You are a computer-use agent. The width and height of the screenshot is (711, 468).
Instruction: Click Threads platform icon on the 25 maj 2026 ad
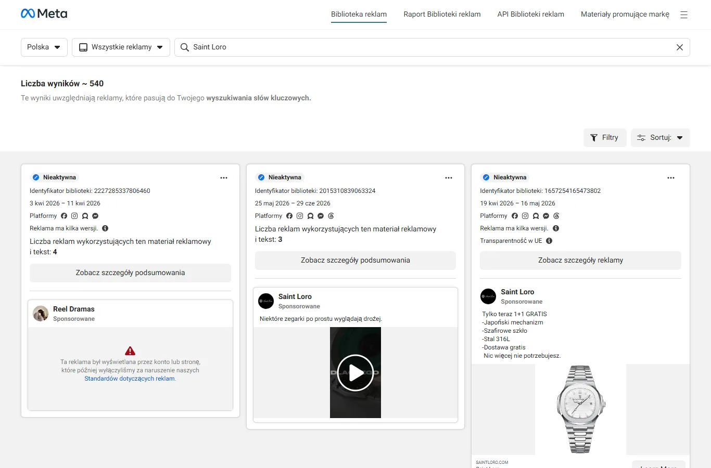click(x=331, y=216)
